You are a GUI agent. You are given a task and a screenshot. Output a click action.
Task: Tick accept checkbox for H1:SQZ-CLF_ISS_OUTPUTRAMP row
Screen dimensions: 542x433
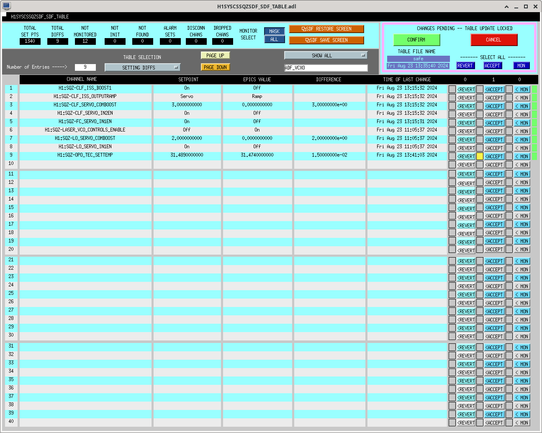(480, 98)
